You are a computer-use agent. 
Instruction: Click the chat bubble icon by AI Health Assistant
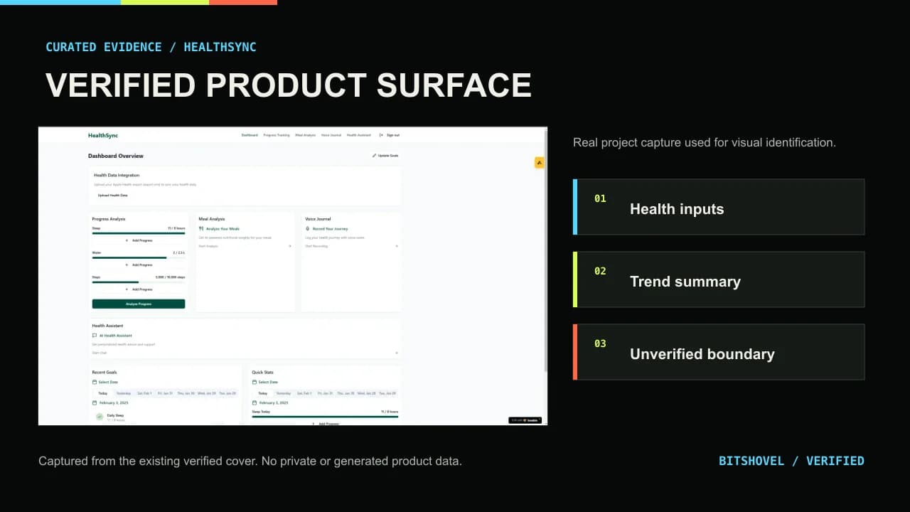pyautogui.click(x=95, y=336)
